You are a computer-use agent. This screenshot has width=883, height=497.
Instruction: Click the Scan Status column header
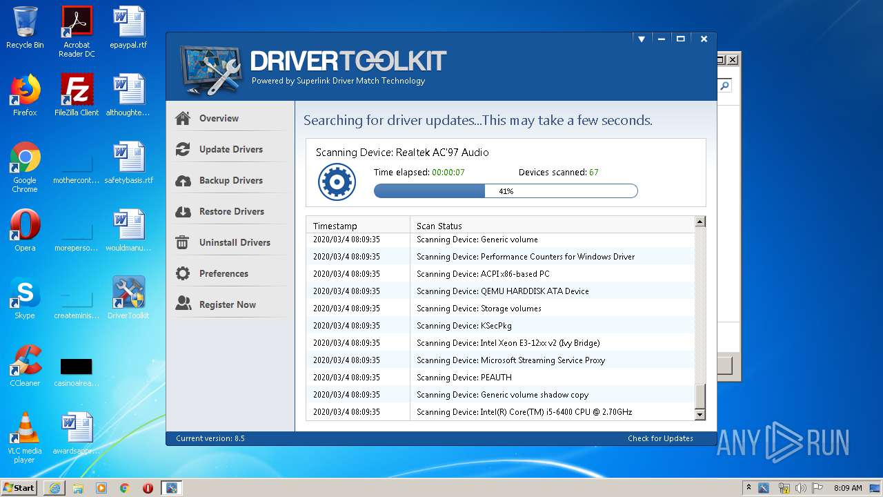tap(552, 226)
